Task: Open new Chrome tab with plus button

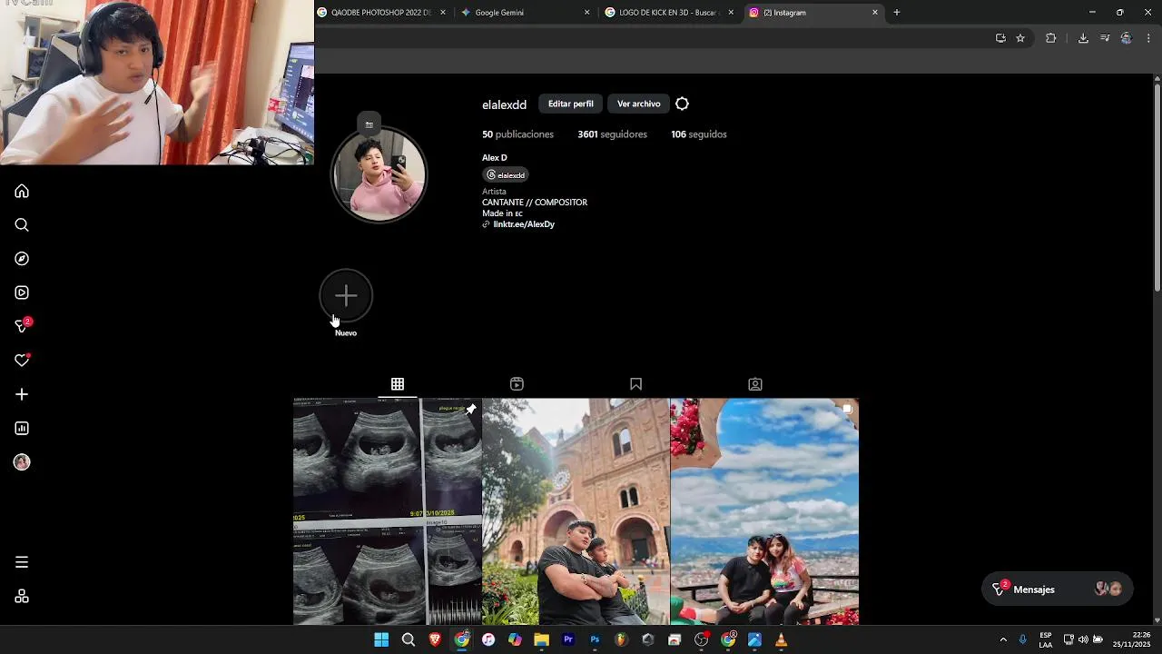Action: click(x=896, y=13)
